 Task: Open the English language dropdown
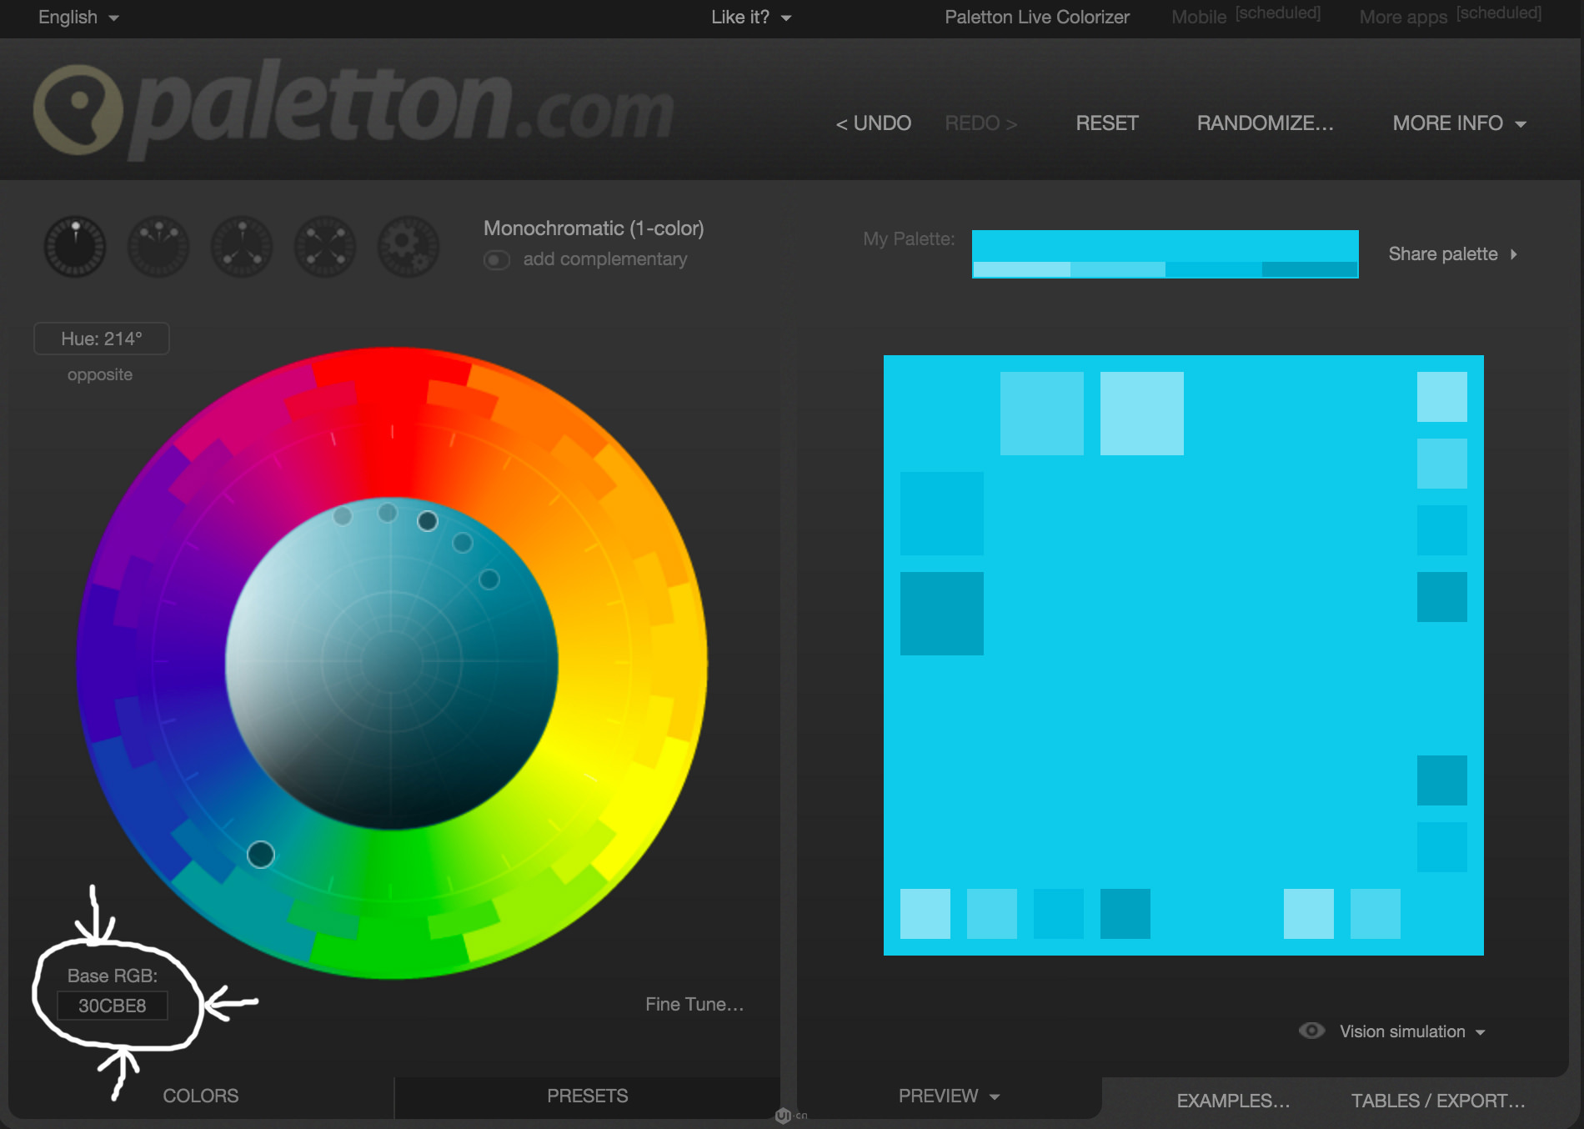pyautogui.click(x=78, y=18)
